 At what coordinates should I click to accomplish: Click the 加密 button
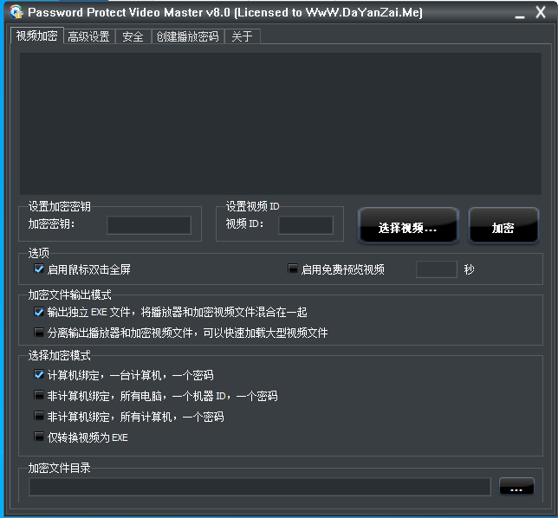pyautogui.click(x=503, y=225)
